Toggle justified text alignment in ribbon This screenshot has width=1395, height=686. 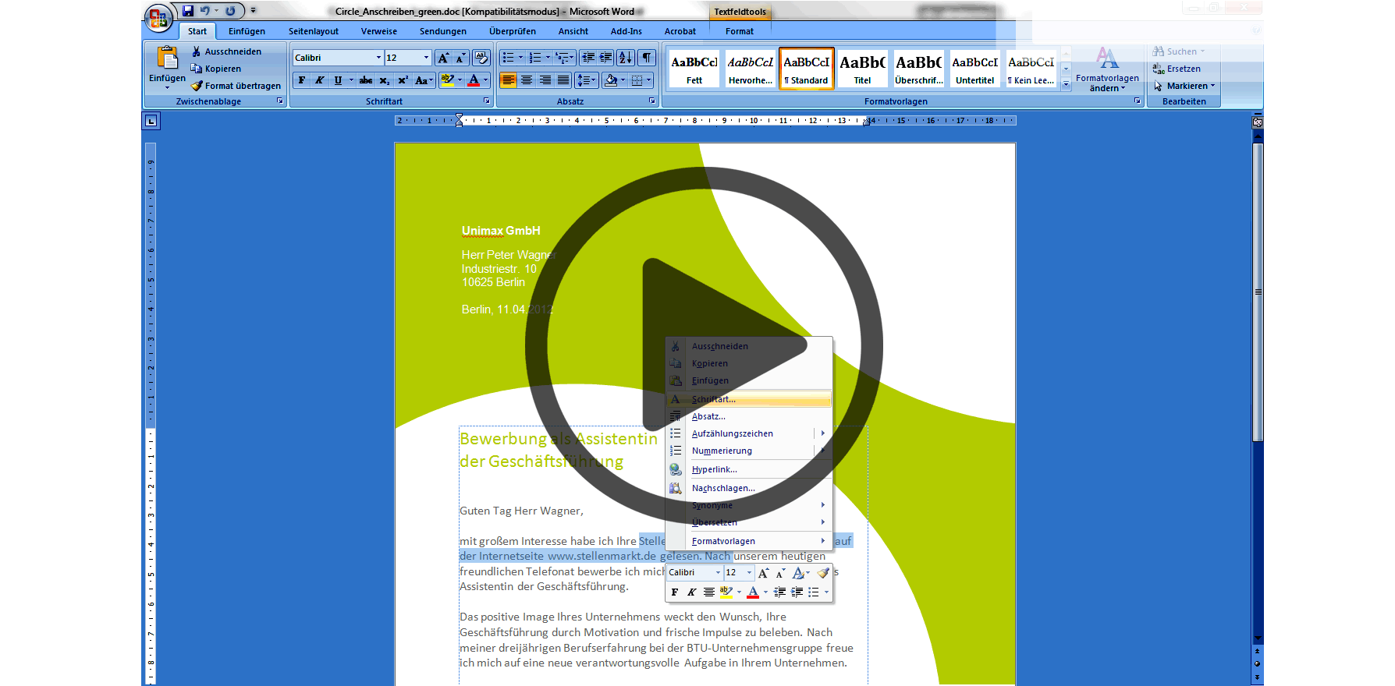pyautogui.click(x=563, y=80)
